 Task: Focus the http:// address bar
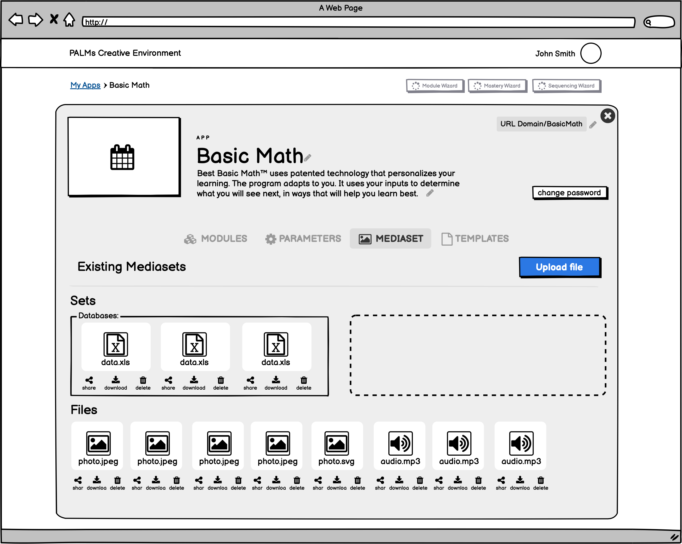click(x=358, y=22)
